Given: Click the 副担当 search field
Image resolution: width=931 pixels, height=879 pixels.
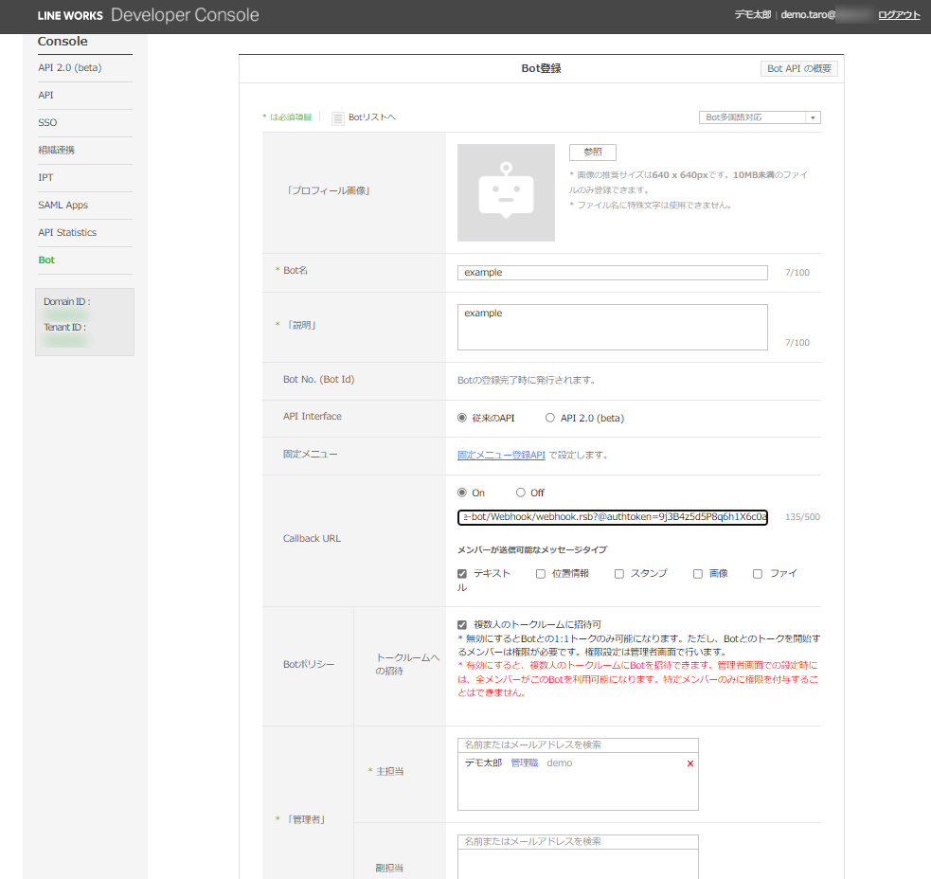Looking at the screenshot, I should [578, 842].
